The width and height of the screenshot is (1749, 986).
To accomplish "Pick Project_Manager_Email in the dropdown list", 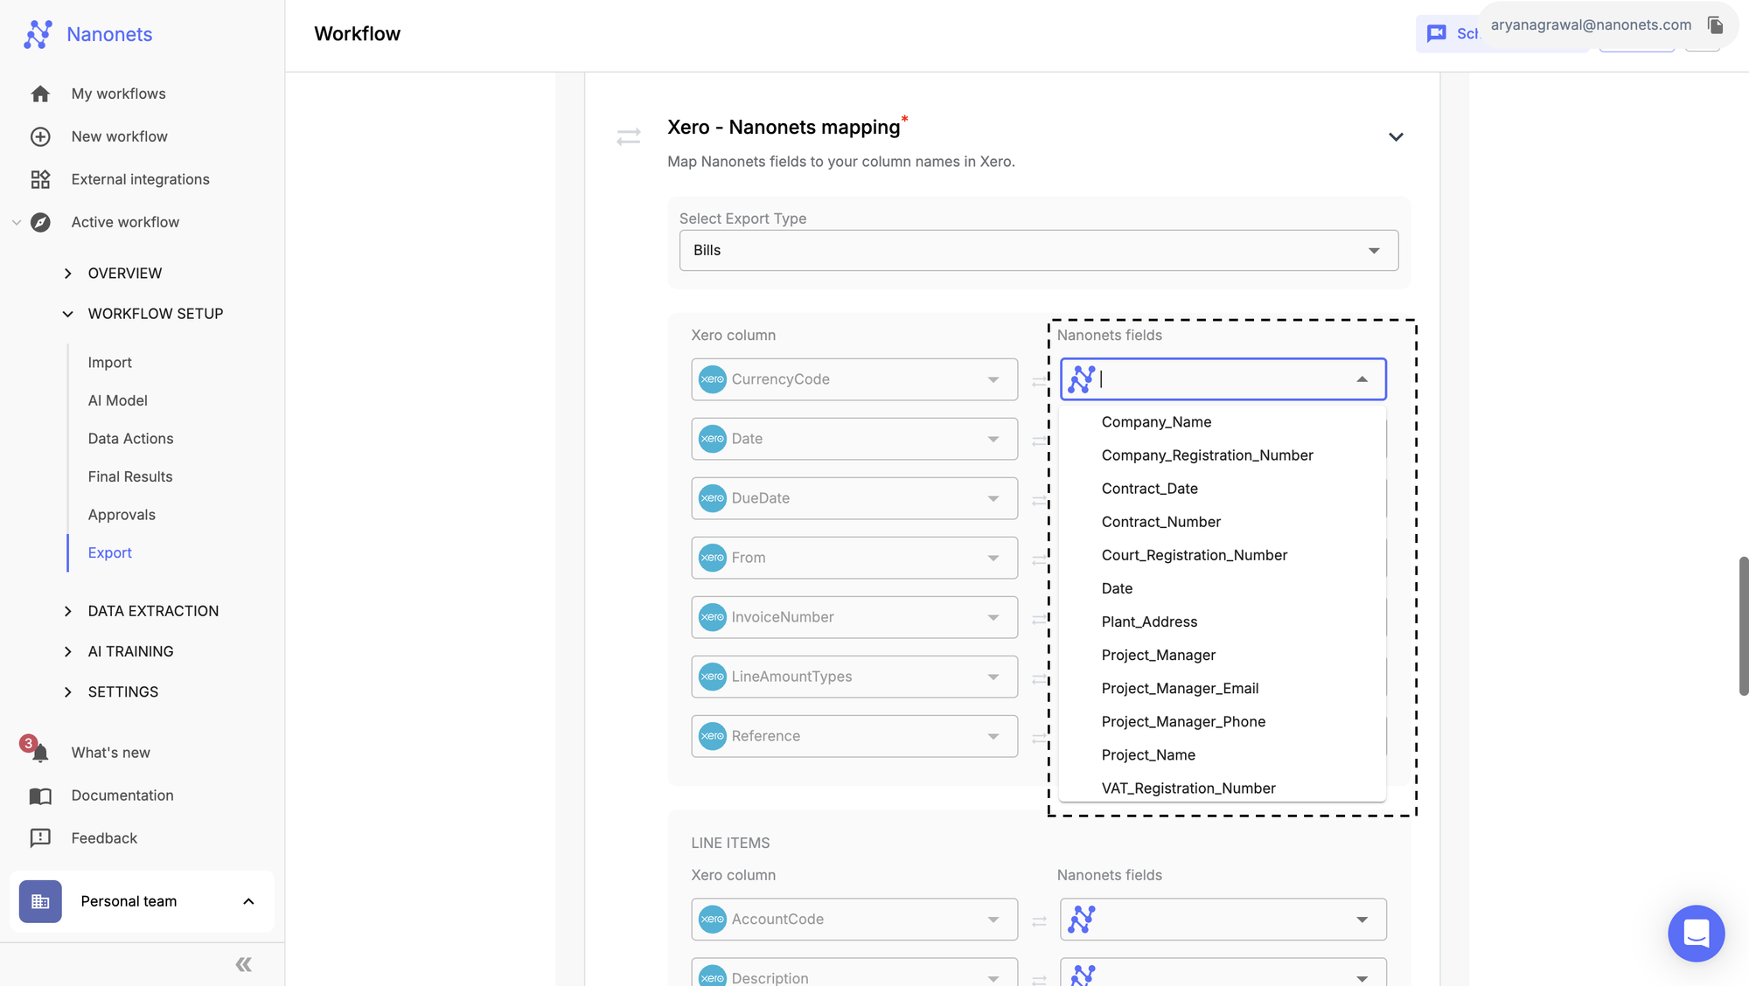I will pos(1180,689).
